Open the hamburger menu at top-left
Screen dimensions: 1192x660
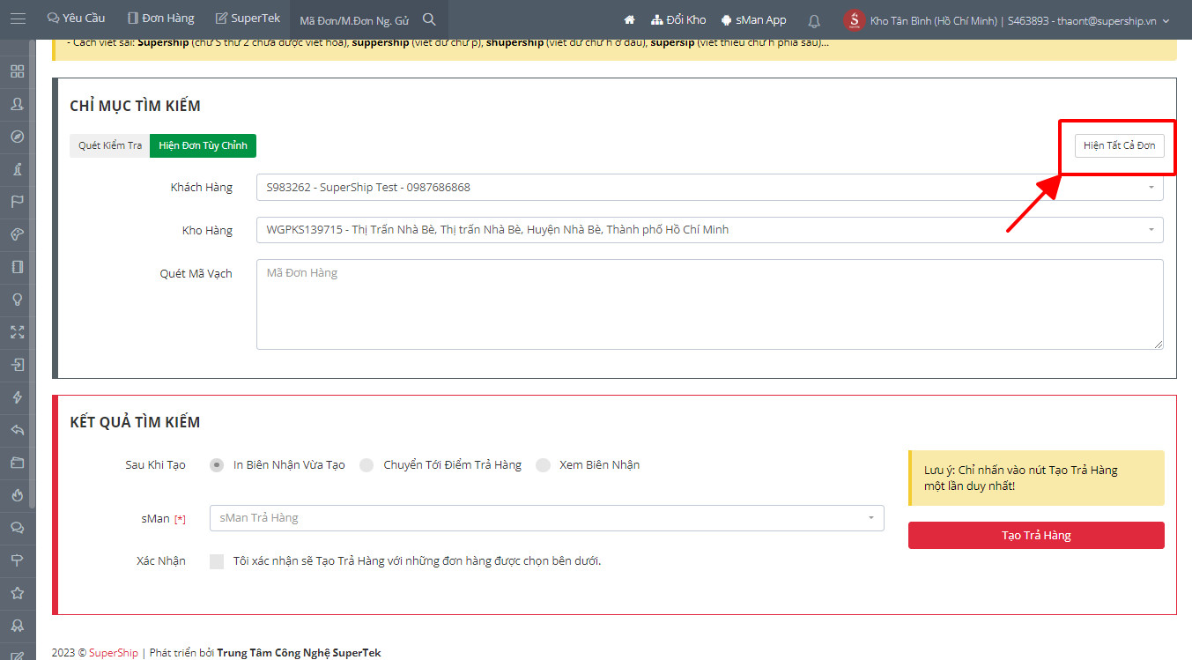coord(18,19)
